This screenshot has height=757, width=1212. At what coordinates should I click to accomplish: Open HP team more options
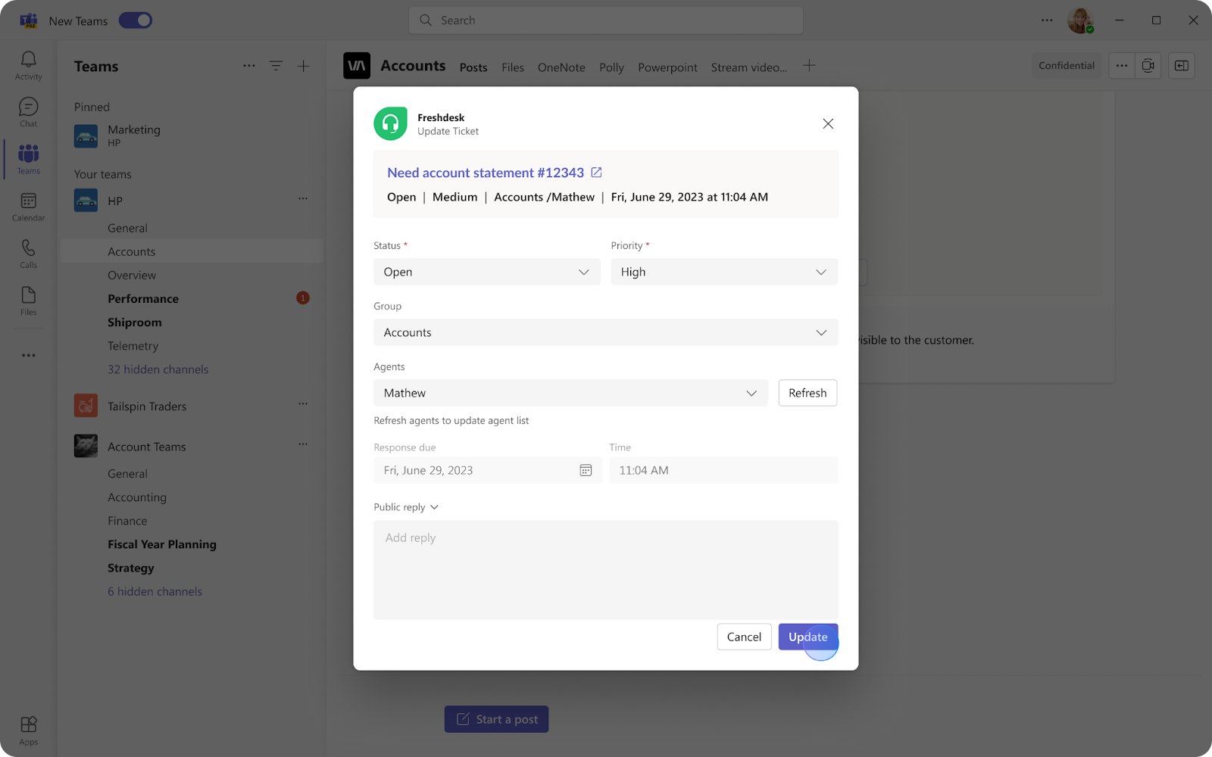303,198
